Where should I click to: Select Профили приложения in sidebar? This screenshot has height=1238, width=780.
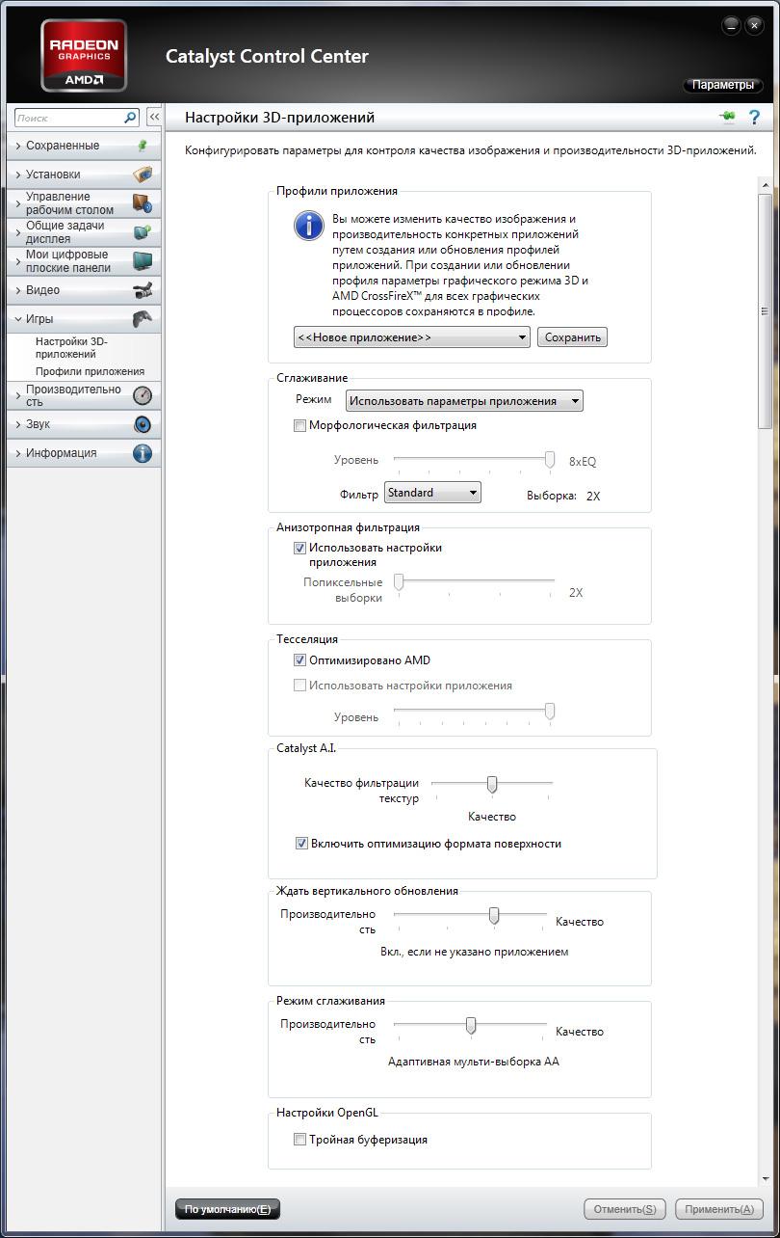pos(90,371)
